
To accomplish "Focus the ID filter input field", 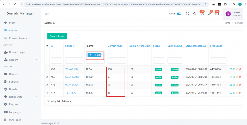I will pos(56,60).
